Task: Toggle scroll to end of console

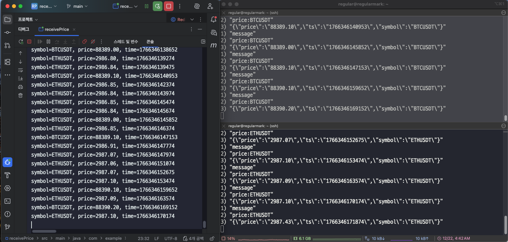Action: [x=20, y=79]
